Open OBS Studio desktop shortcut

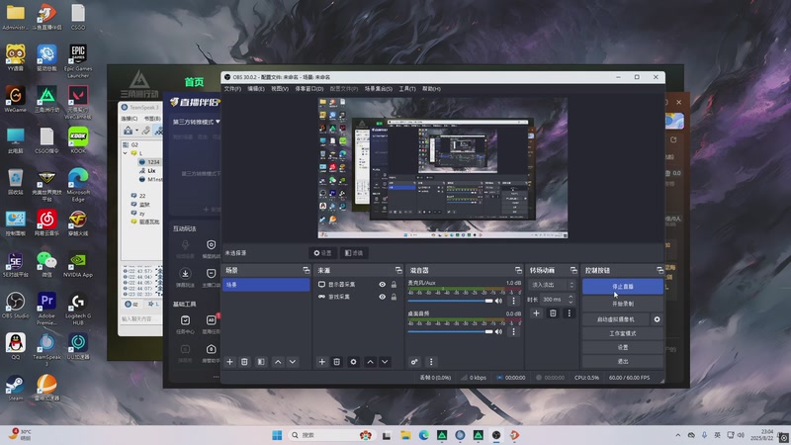tap(15, 301)
